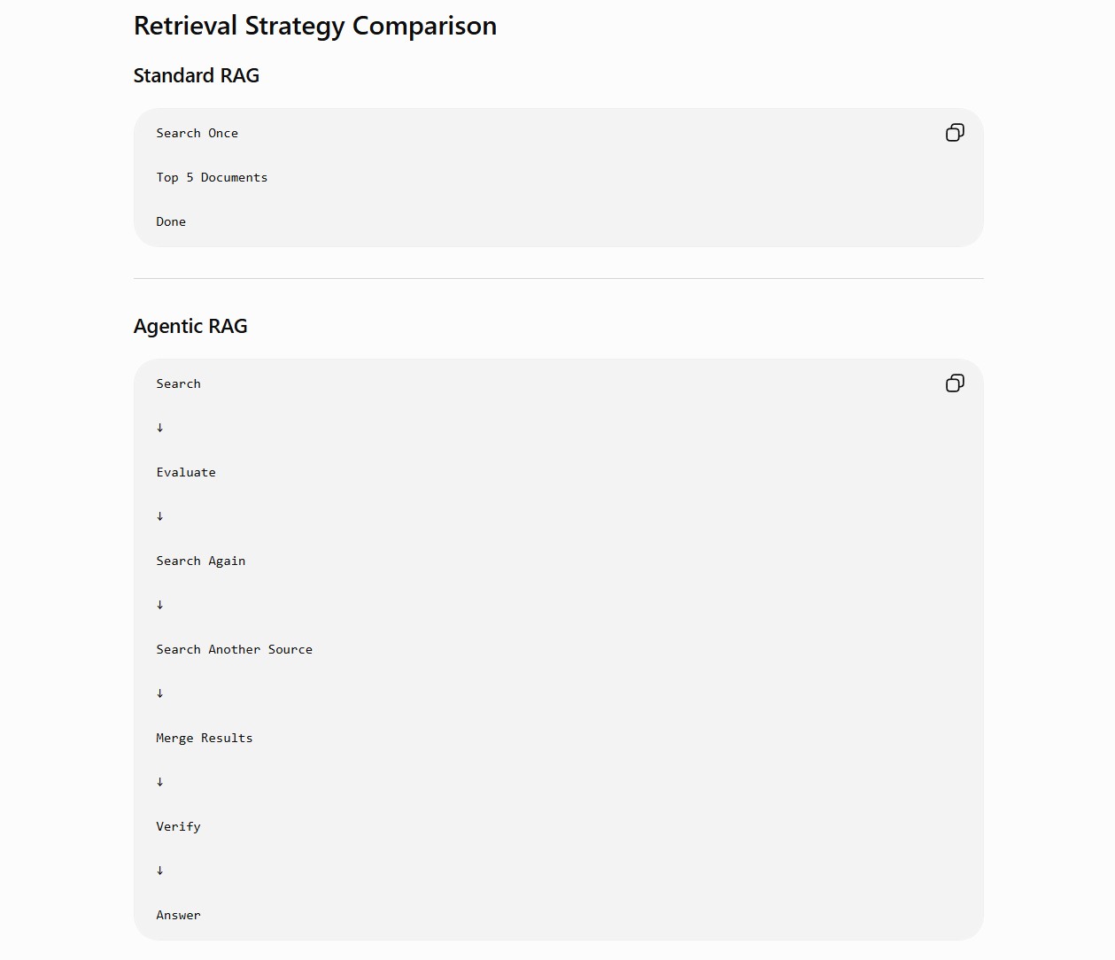The height and width of the screenshot is (960, 1115).
Task: Click the arrow below Merge Results
Action: click(160, 782)
